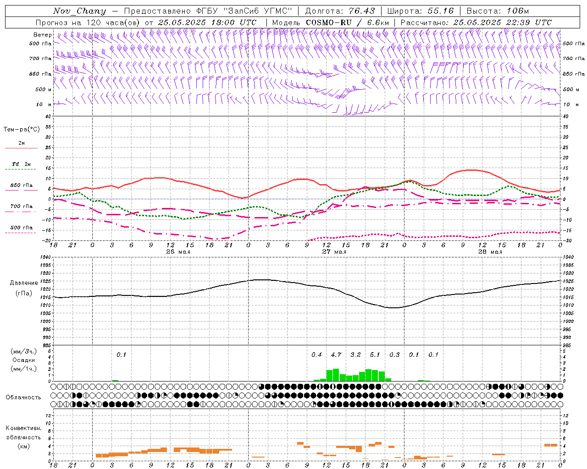587x469 pixels.
Task: Click the 26 мая date label
Action: [x=178, y=252]
